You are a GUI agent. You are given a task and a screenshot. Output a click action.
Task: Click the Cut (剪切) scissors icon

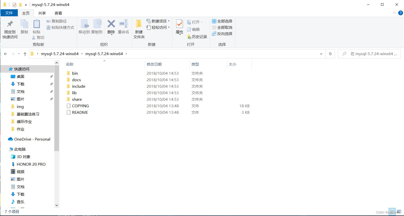coord(34,37)
